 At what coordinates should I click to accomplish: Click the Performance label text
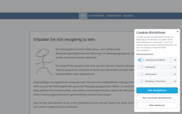(x=151, y=74)
